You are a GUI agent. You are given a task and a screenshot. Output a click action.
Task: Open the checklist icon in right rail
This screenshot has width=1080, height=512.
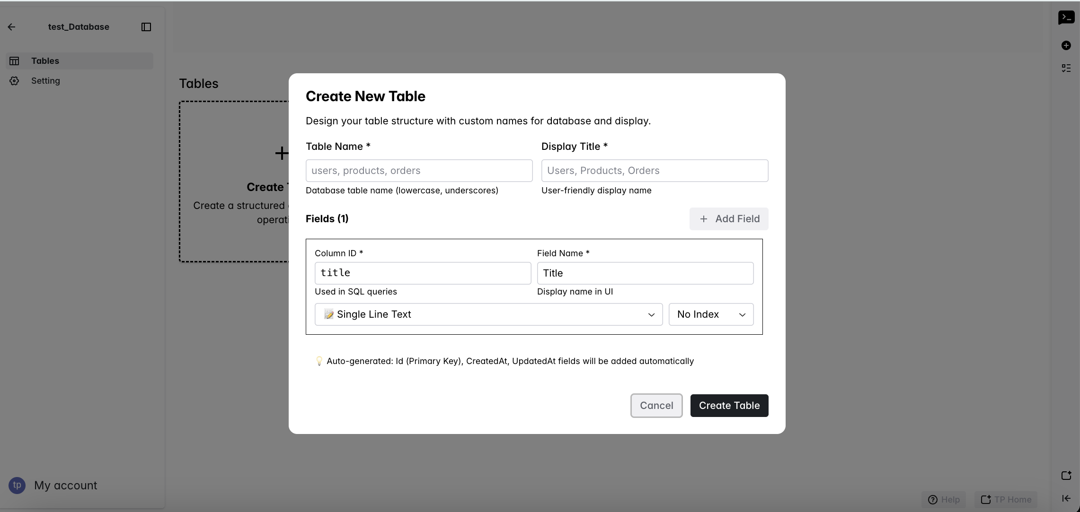1066,68
